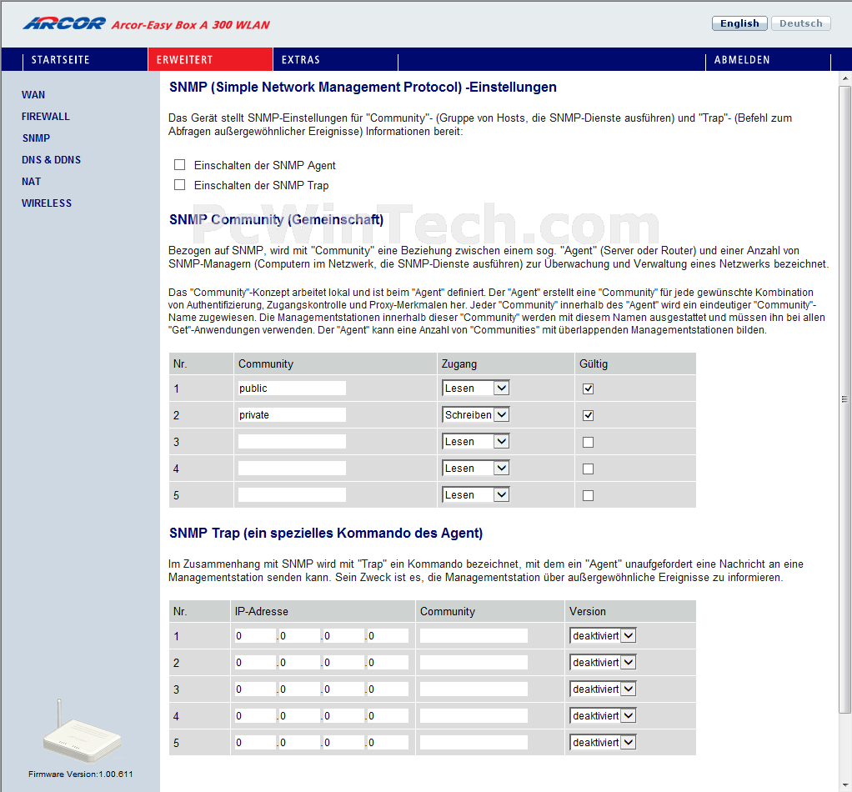Open Zugang dropdown in community row 3
The height and width of the screenshot is (792, 852).
point(475,441)
